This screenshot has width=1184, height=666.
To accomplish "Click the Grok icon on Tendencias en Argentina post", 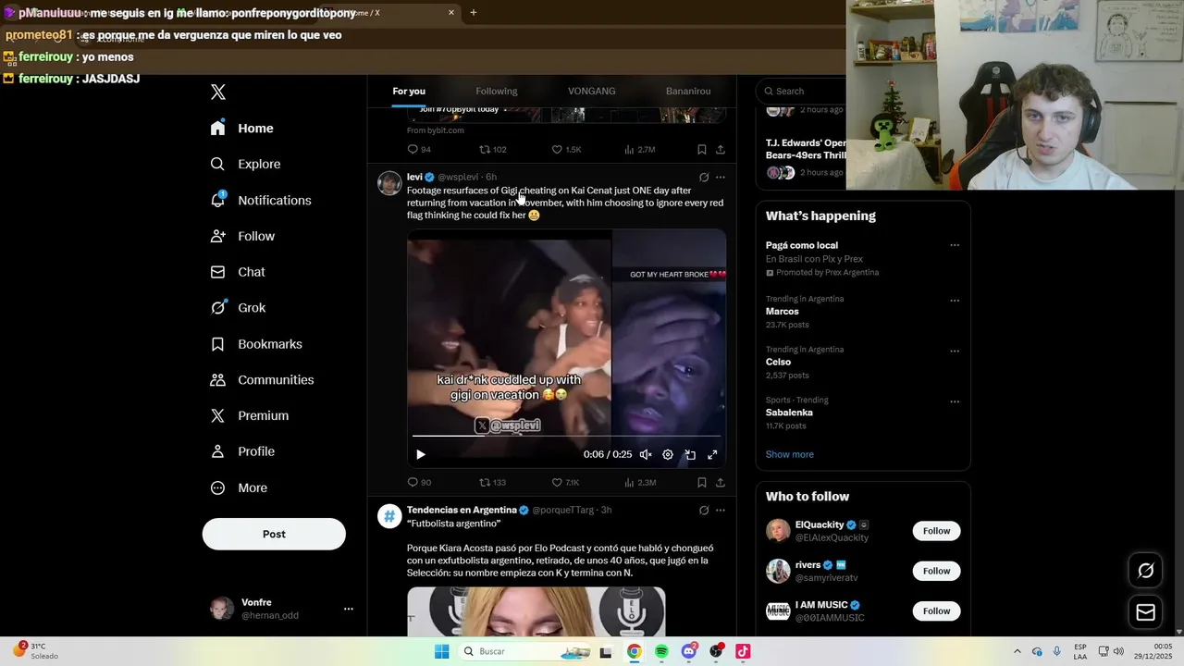I will [x=704, y=510].
